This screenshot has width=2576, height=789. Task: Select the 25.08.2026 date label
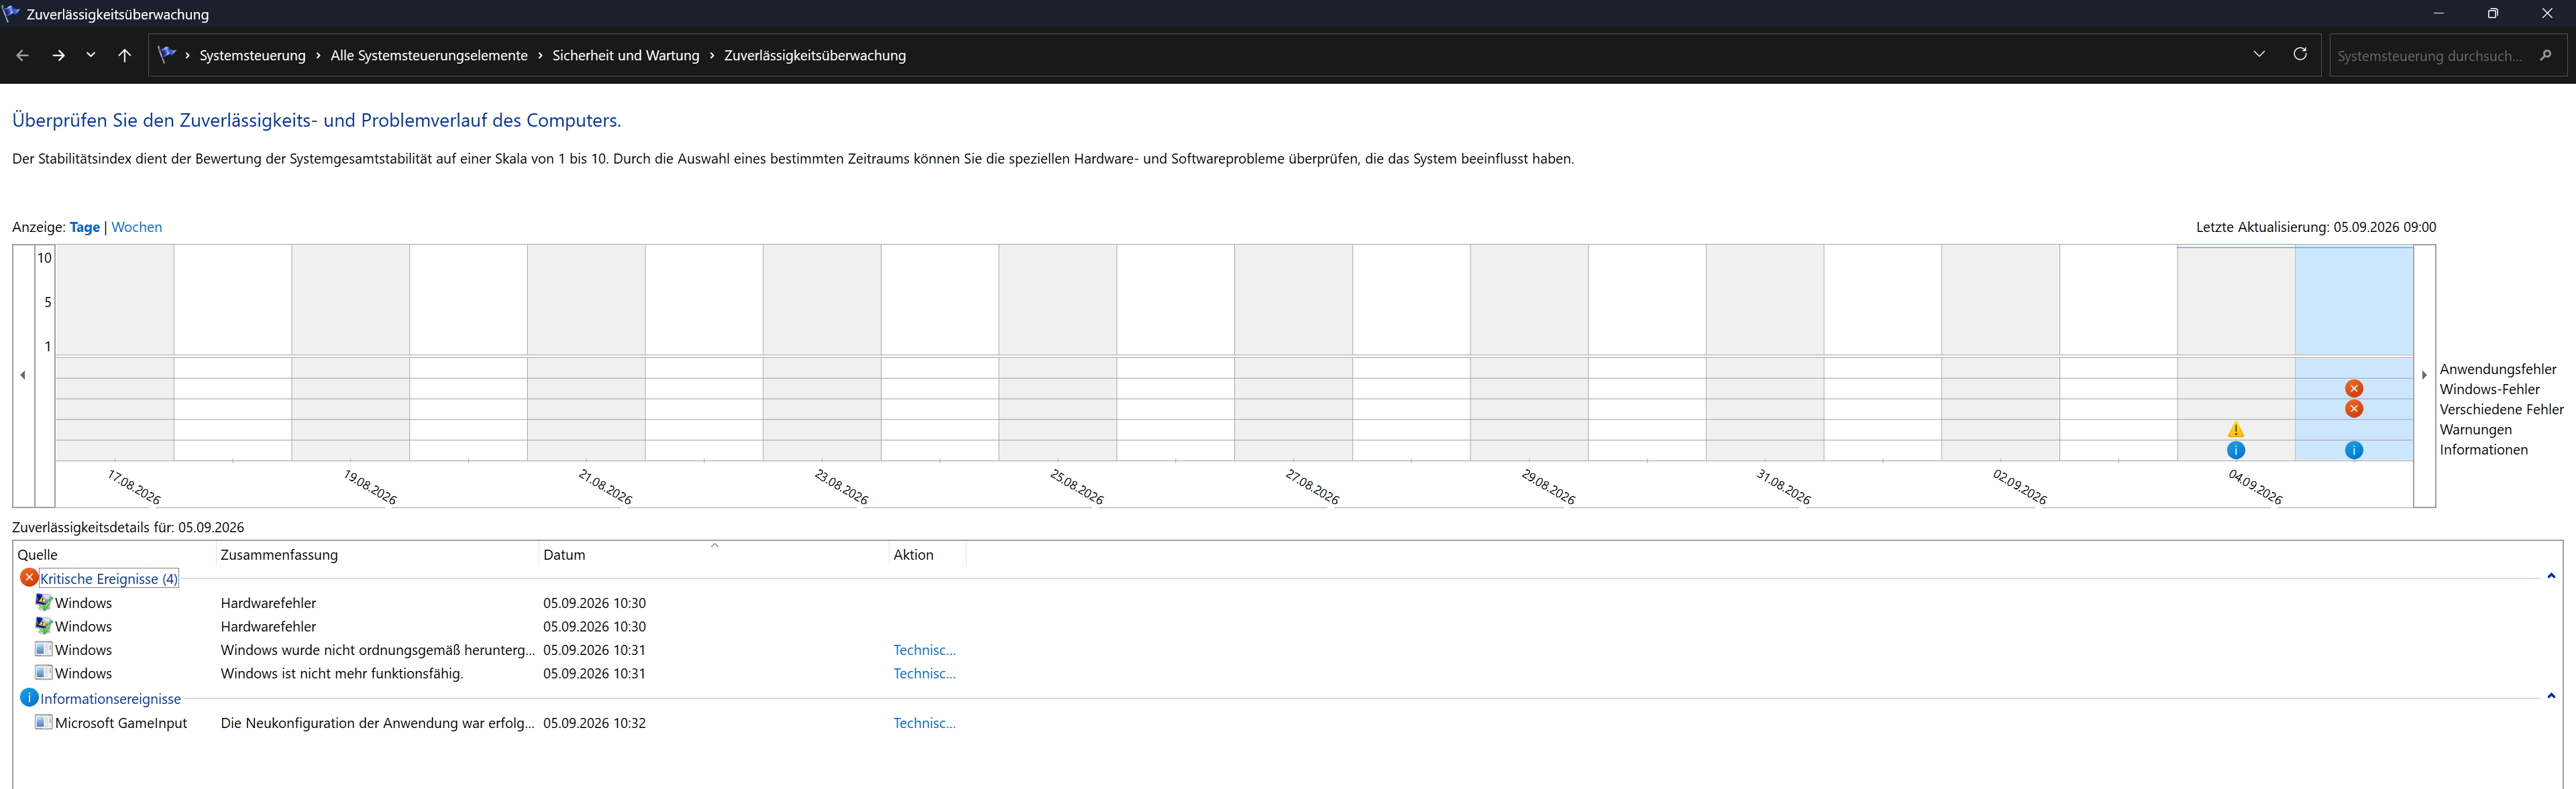coord(1077,487)
